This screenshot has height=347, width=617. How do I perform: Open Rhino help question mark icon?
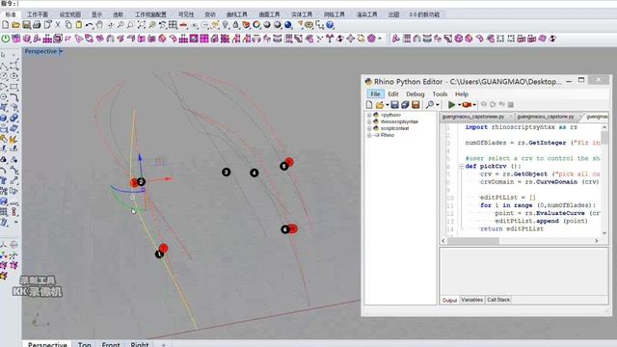(x=330, y=25)
